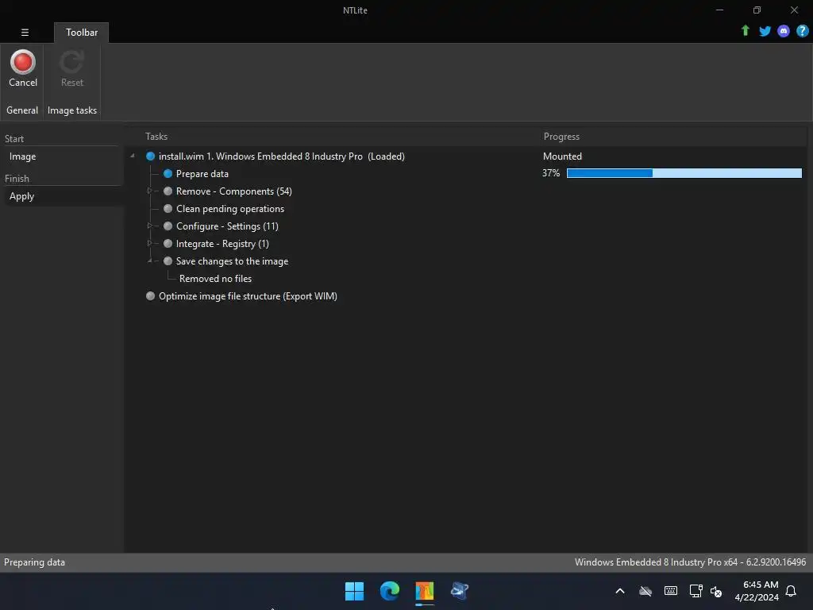Expand Integrate - Registry (1)
The height and width of the screenshot is (610, 813).
[149, 243]
